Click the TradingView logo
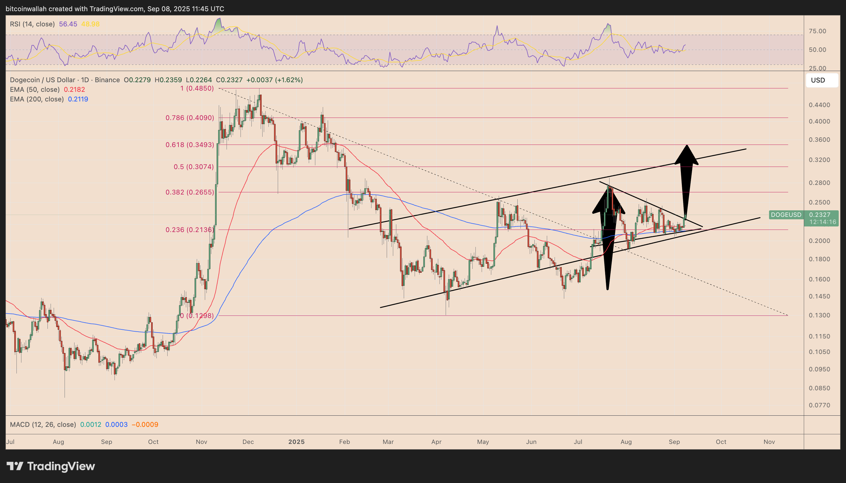 (x=51, y=466)
